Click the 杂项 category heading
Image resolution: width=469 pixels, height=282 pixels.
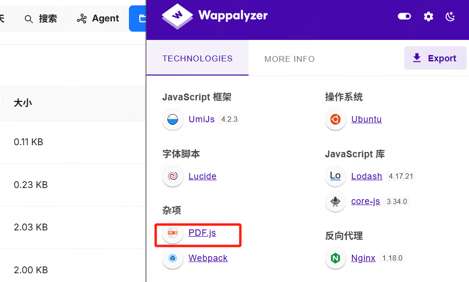[x=172, y=210]
